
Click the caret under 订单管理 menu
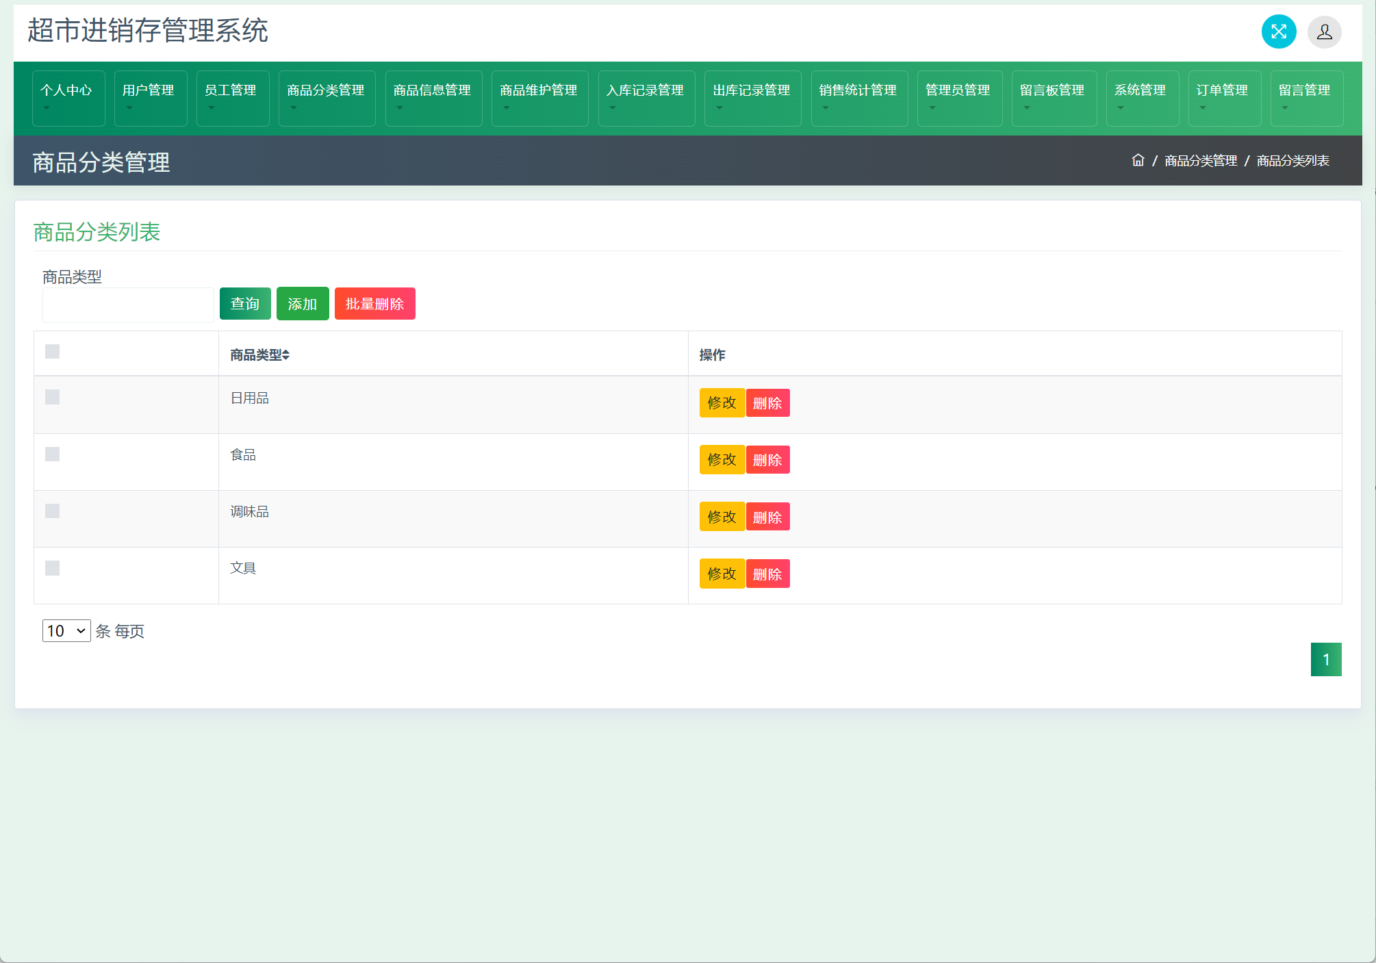pyautogui.click(x=1203, y=108)
